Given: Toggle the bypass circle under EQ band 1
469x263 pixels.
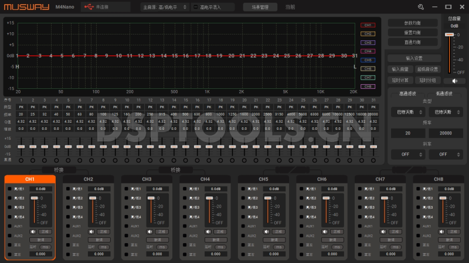Looking at the screenshot, I should coord(21,160).
